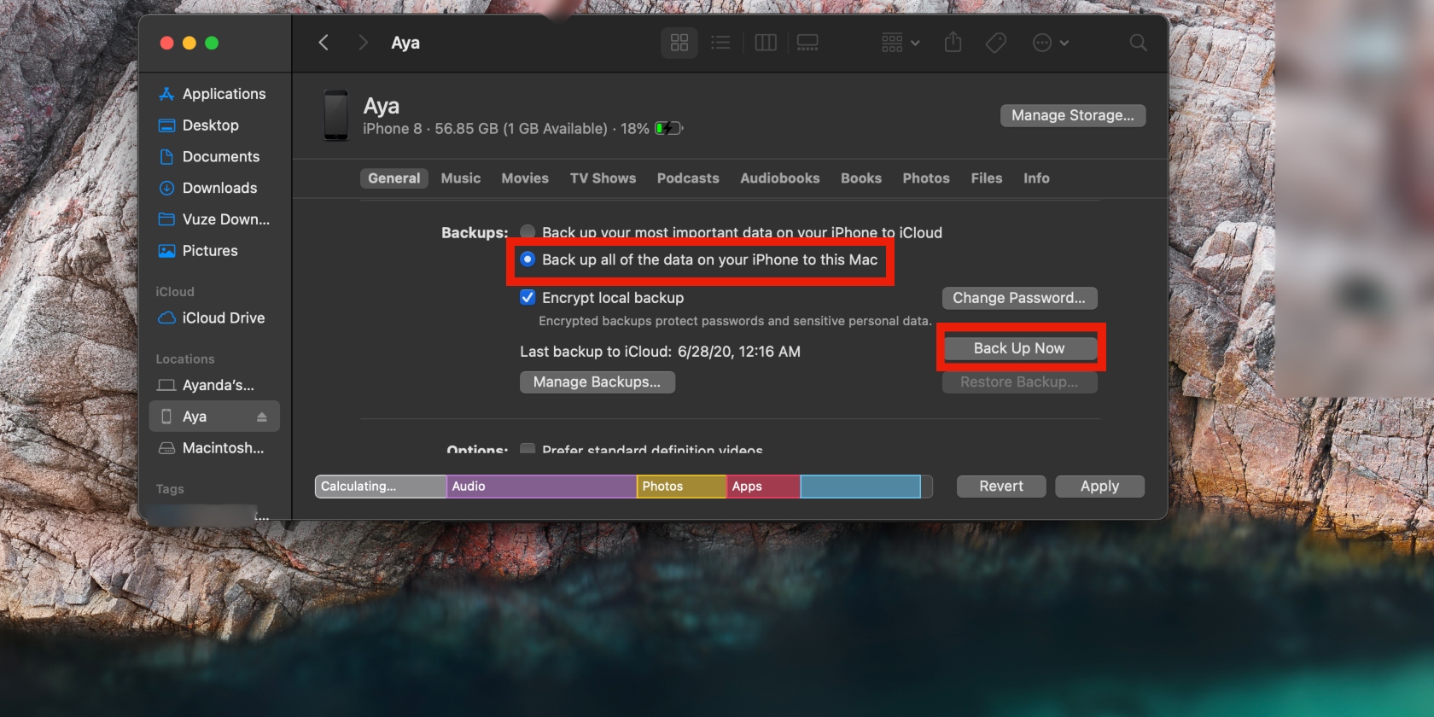Image resolution: width=1434 pixels, height=717 pixels.
Task: Switch to the General tab
Action: (x=394, y=178)
